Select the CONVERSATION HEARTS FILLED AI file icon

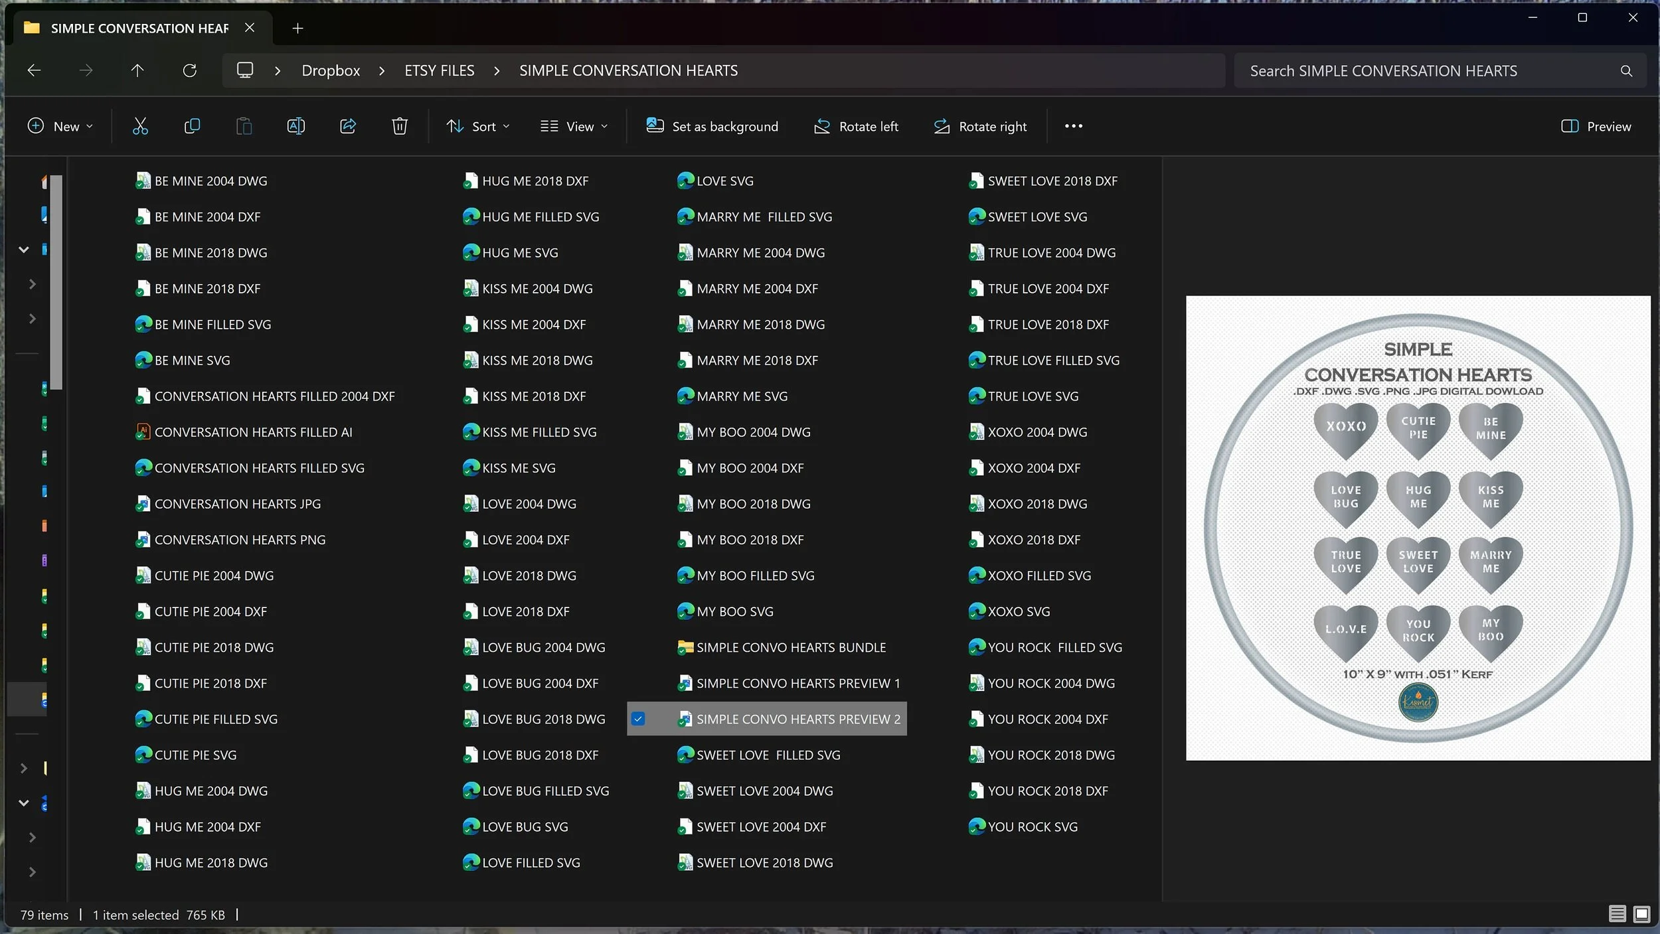point(143,432)
